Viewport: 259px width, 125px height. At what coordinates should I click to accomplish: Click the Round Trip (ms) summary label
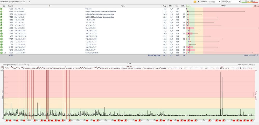point(154,55)
